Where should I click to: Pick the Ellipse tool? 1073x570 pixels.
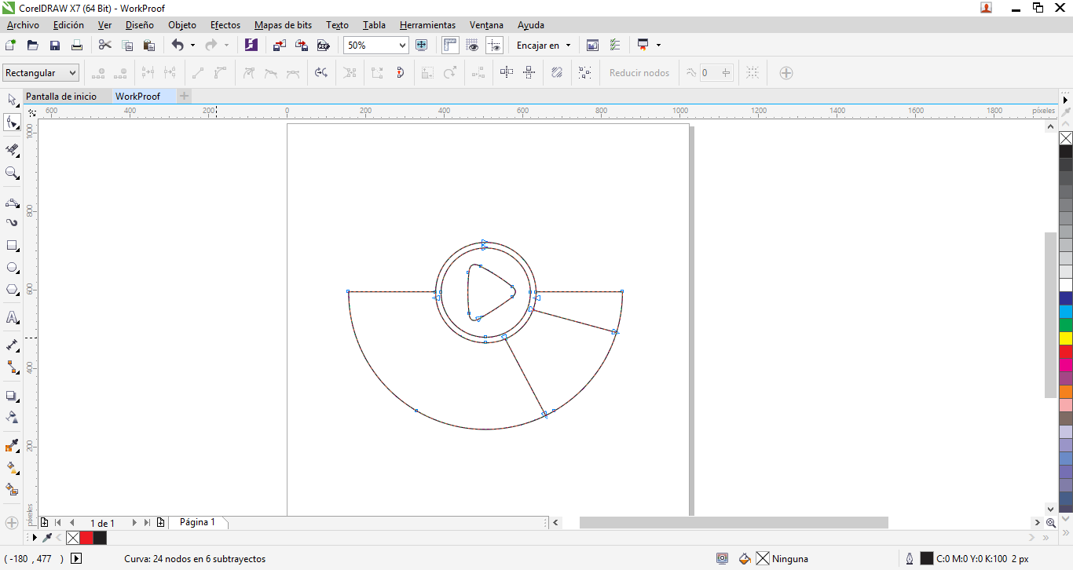(12, 268)
